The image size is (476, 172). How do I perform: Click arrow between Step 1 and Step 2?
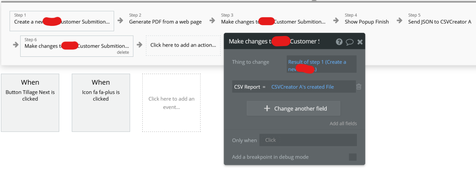121,20
